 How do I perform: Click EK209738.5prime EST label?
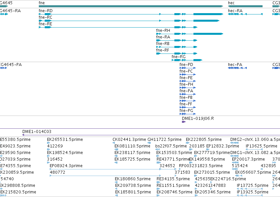click(x=133, y=186)
